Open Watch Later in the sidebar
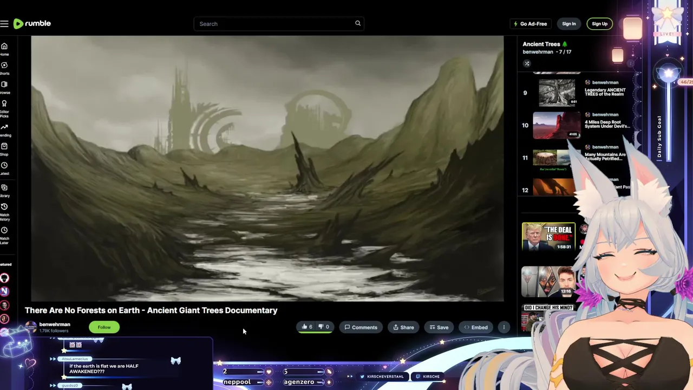Image resolution: width=693 pixels, height=390 pixels. pyautogui.click(x=4, y=236)
